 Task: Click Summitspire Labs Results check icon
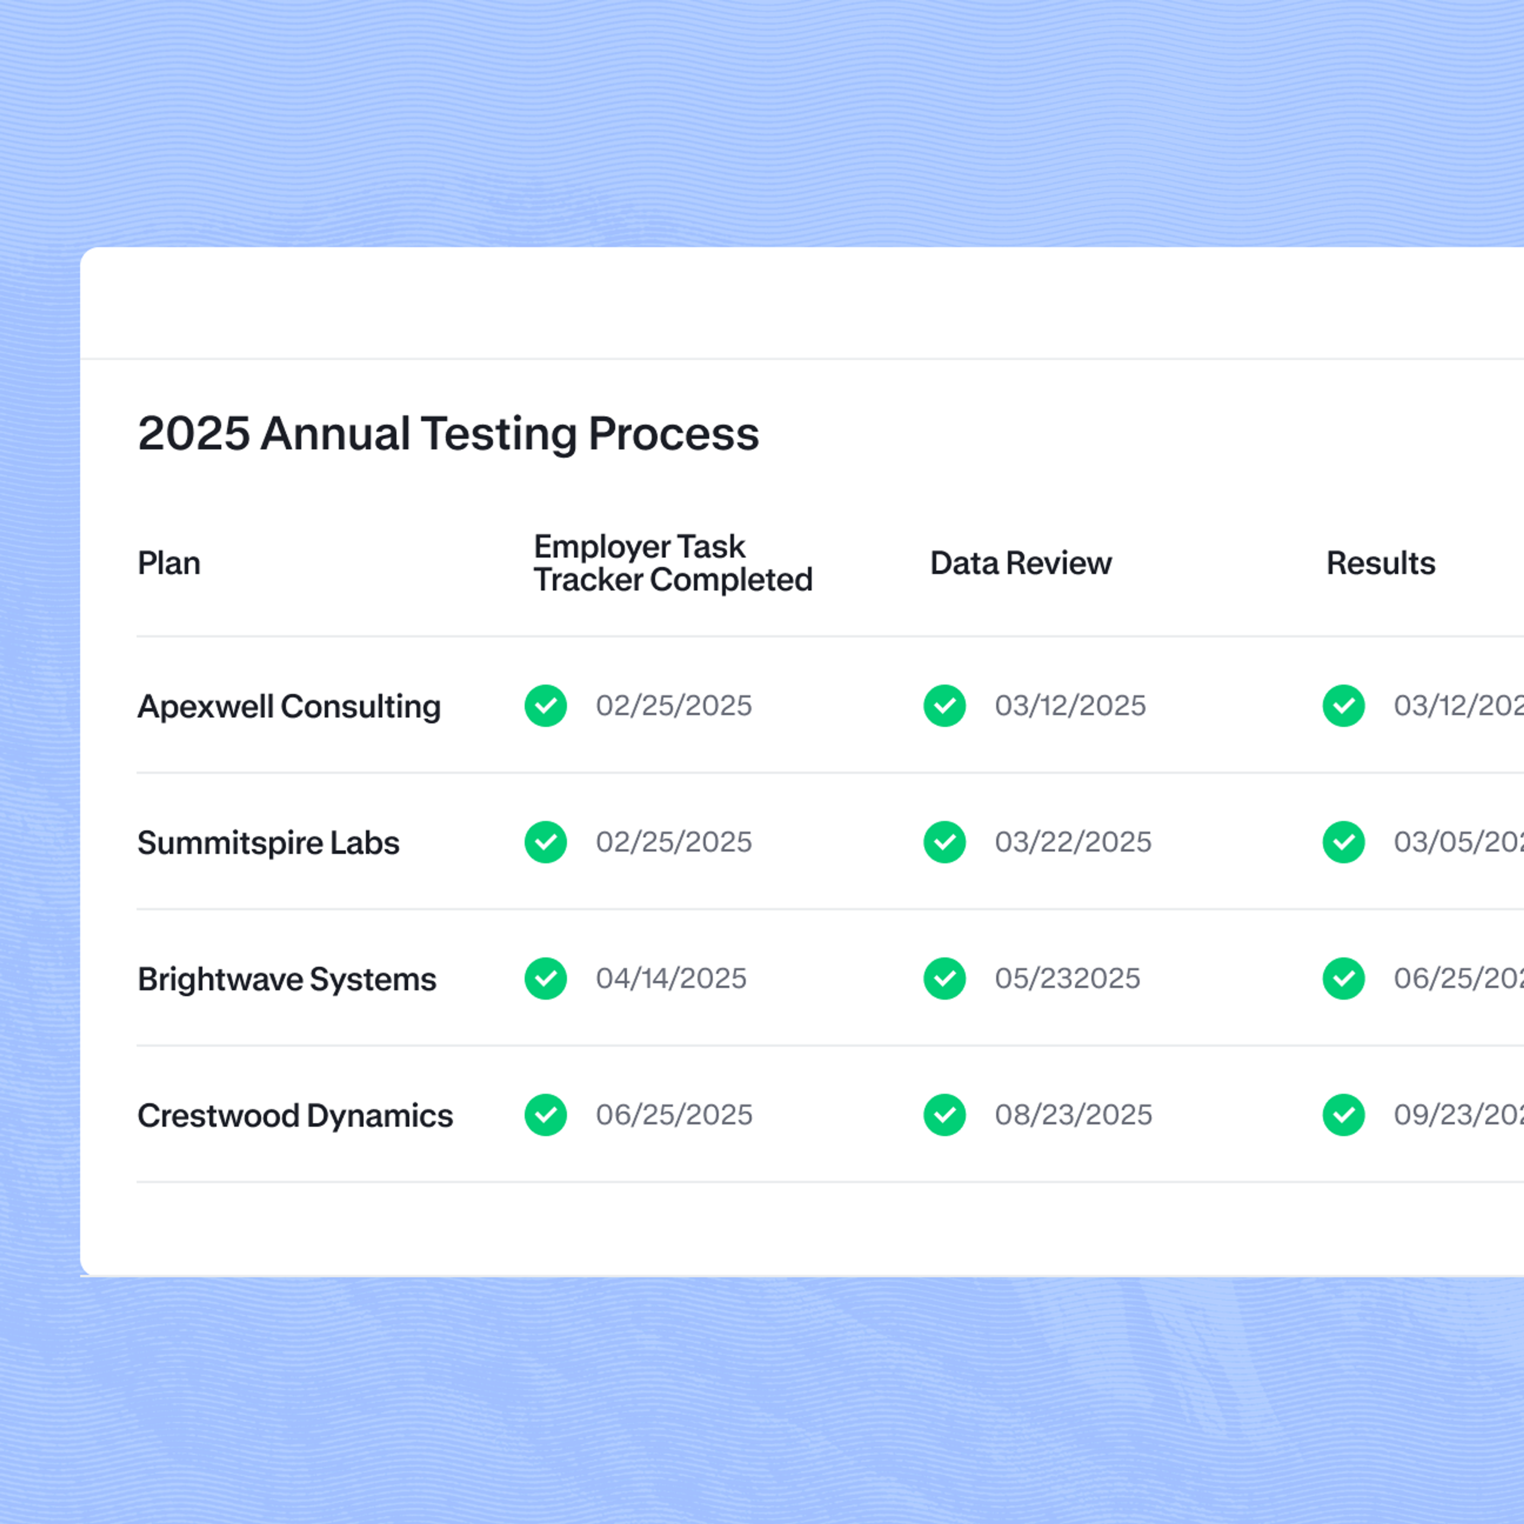[1344, 842]
